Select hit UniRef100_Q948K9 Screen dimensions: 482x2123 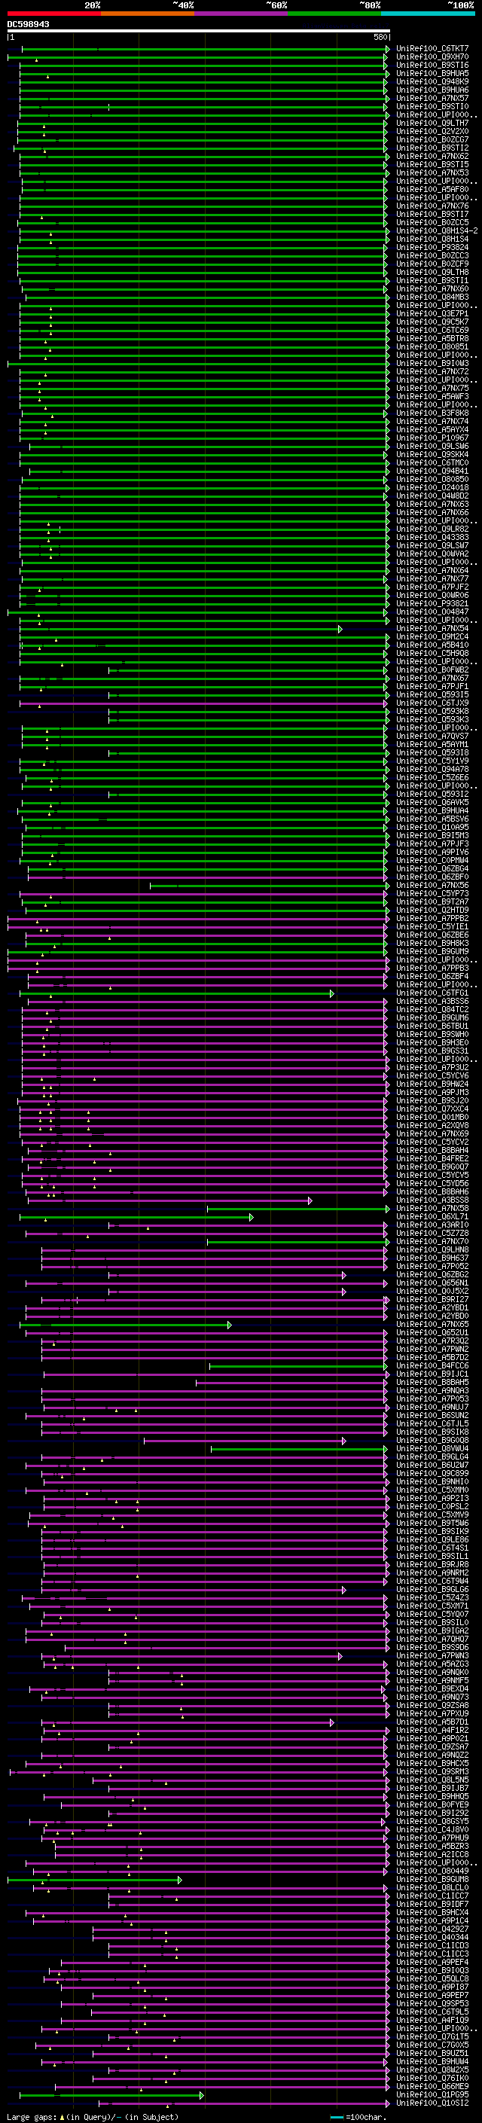432,82
